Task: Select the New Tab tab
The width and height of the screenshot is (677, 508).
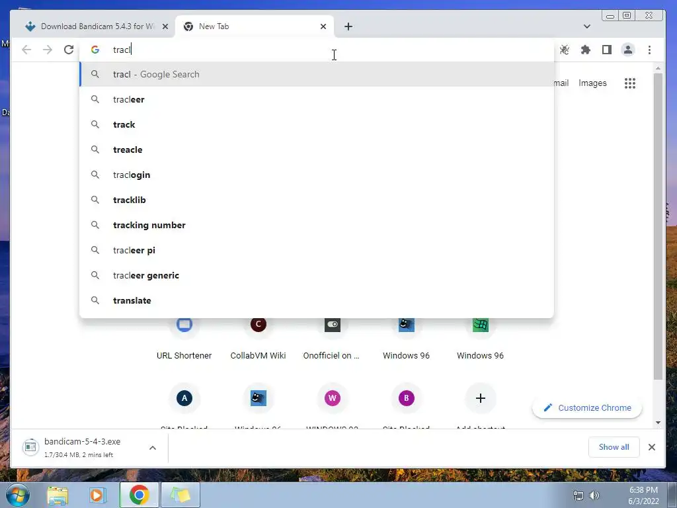Action: [x=255, y=26]
